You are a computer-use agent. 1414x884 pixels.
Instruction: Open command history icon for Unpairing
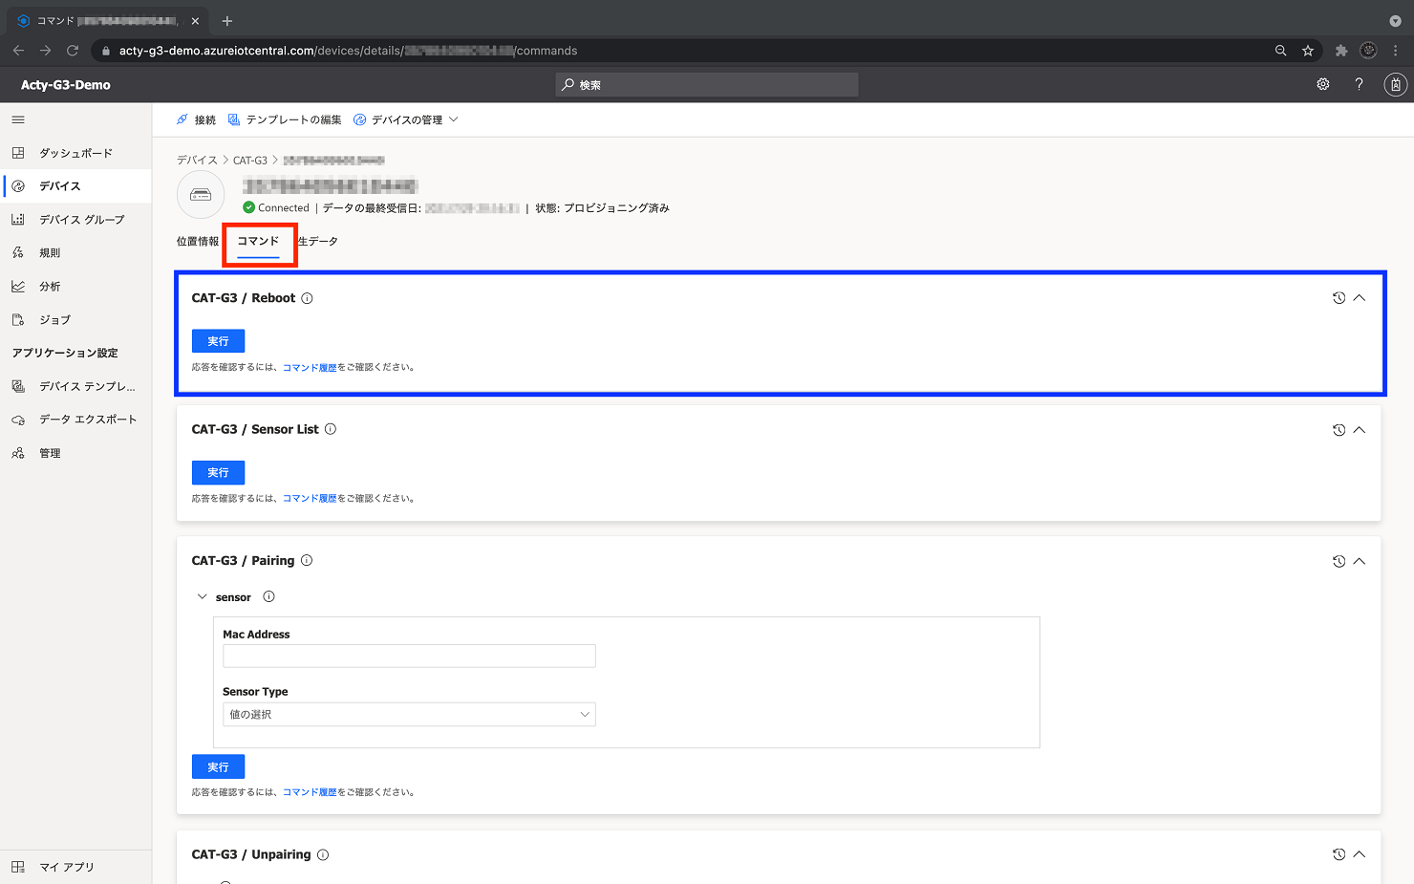tap(1339, 854)
